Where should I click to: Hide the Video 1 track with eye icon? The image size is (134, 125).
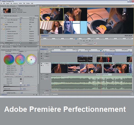41,63
